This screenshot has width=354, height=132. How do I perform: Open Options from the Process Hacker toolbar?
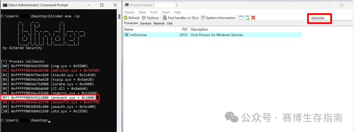point(150,18)
